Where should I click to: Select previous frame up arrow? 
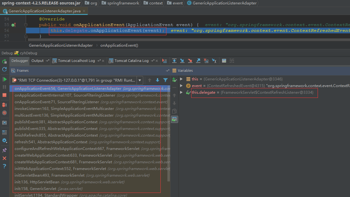click(150, 80)
